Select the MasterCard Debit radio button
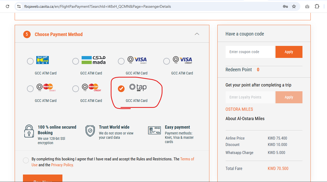 [30, 89]
